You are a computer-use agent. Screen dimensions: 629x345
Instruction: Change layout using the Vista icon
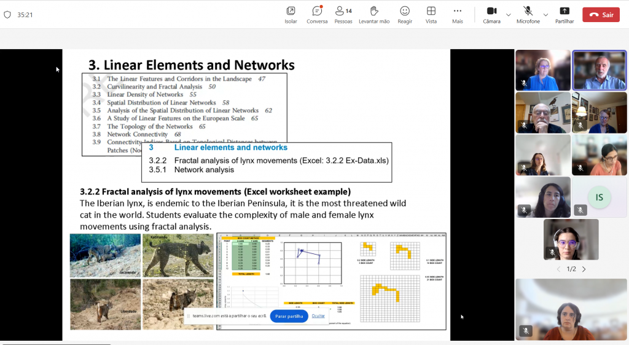431,14
